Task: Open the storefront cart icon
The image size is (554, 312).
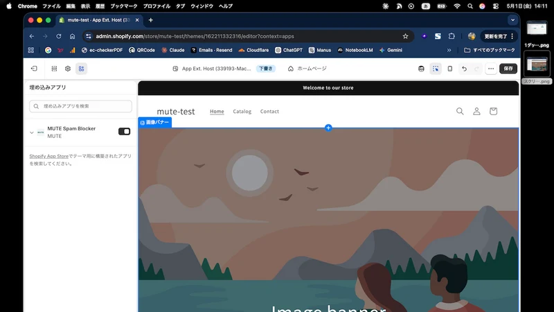Action: coord(493,112)
